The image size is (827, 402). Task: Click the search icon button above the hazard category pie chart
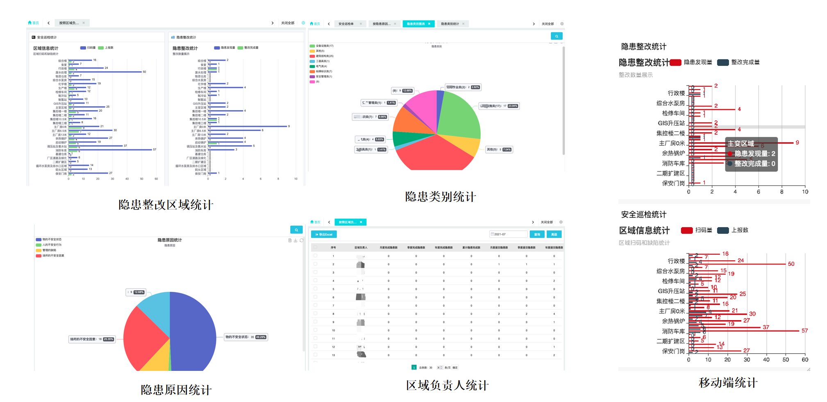point(556,36)
